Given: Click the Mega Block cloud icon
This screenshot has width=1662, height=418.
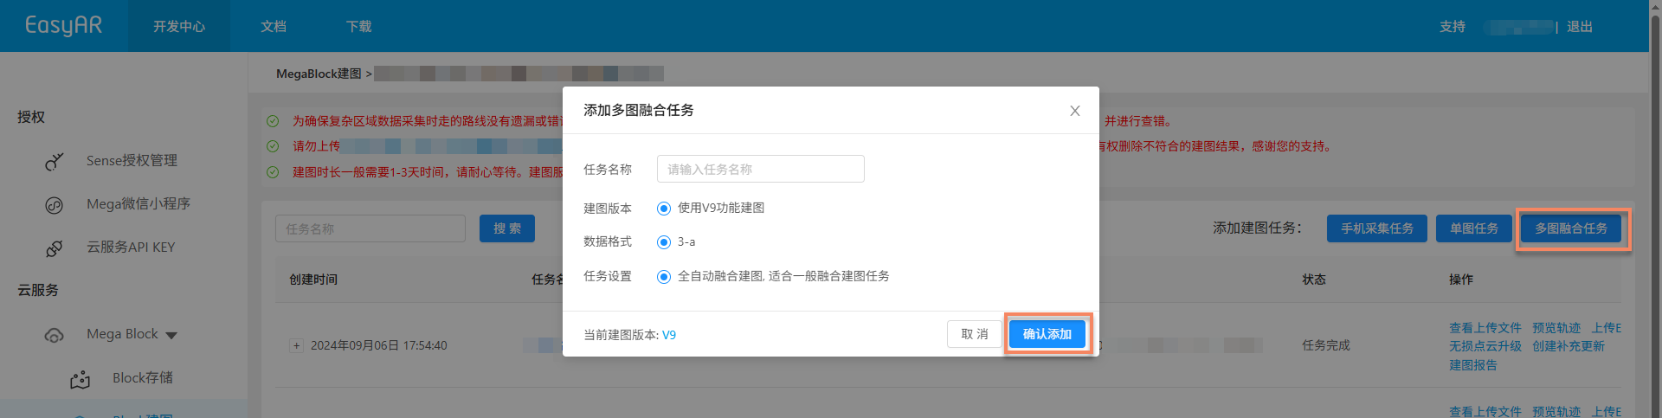Looking at the screenshot, I should click(54, 335).
